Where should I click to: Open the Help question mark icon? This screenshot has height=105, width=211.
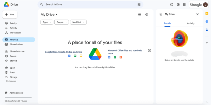click(172, 4)
